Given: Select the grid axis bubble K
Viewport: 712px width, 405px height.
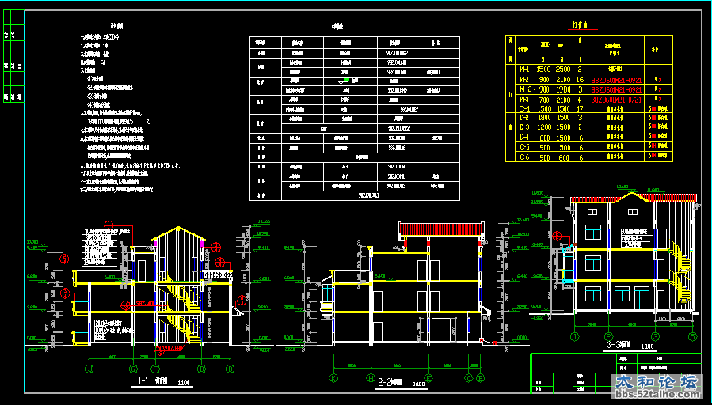Looking at the screenshot, I should 333,378.
